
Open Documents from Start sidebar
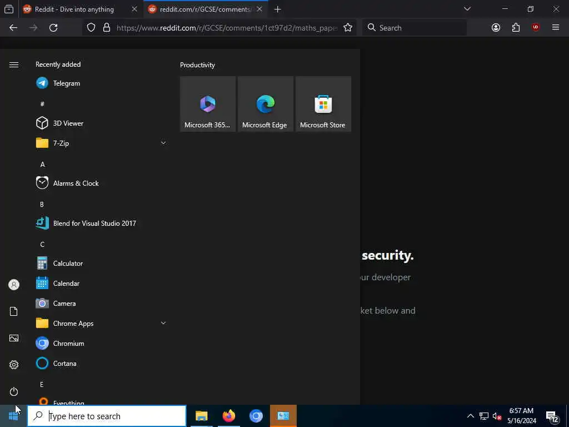pos(14,311)
